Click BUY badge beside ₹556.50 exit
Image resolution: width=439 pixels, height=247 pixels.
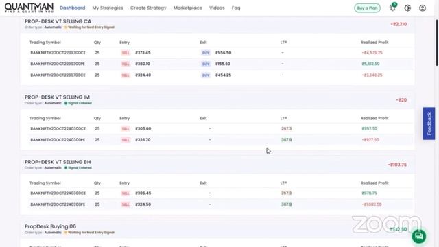tap(206, 53)
